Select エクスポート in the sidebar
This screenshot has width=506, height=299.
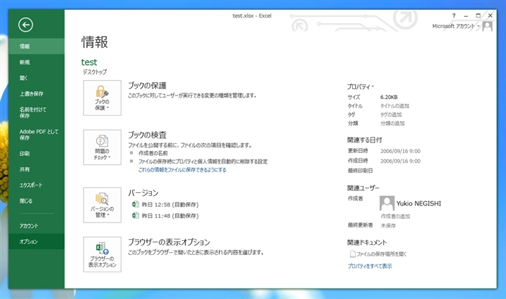tap(37, 185)
